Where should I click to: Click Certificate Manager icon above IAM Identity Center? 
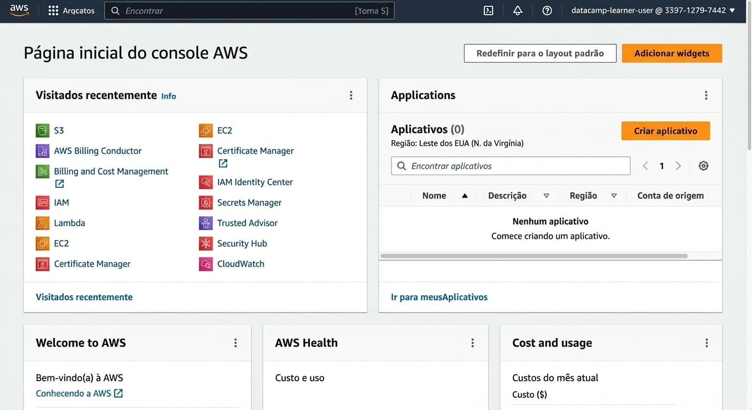[x=206, y=151]
